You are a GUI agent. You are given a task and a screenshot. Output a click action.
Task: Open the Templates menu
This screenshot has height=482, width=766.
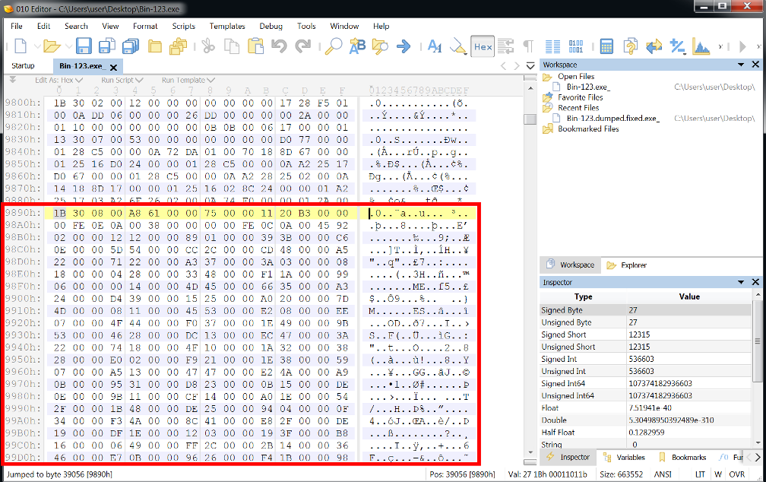[x=227, y=26]
